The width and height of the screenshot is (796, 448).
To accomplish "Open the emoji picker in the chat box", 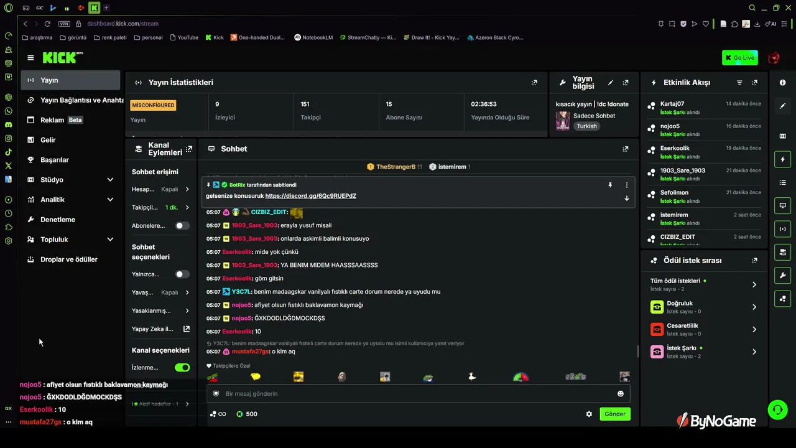I will click(x=620, y=393).
